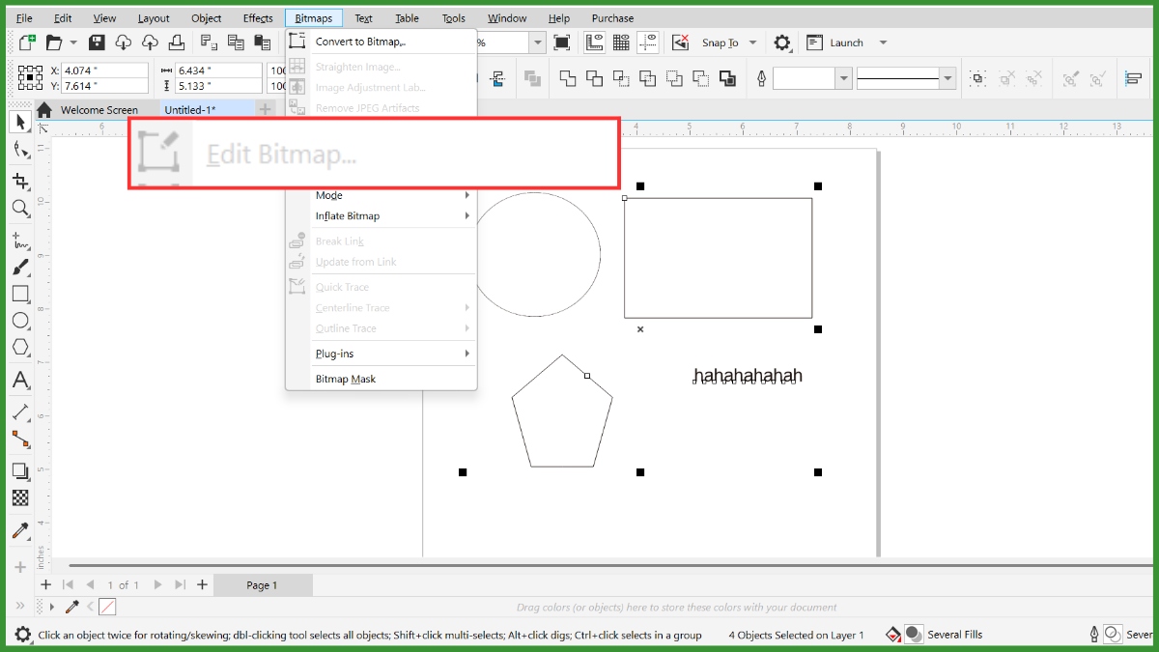This screenshot has height=652, width=1159.
Task: Go to the next page arrow
Action: 157,584
